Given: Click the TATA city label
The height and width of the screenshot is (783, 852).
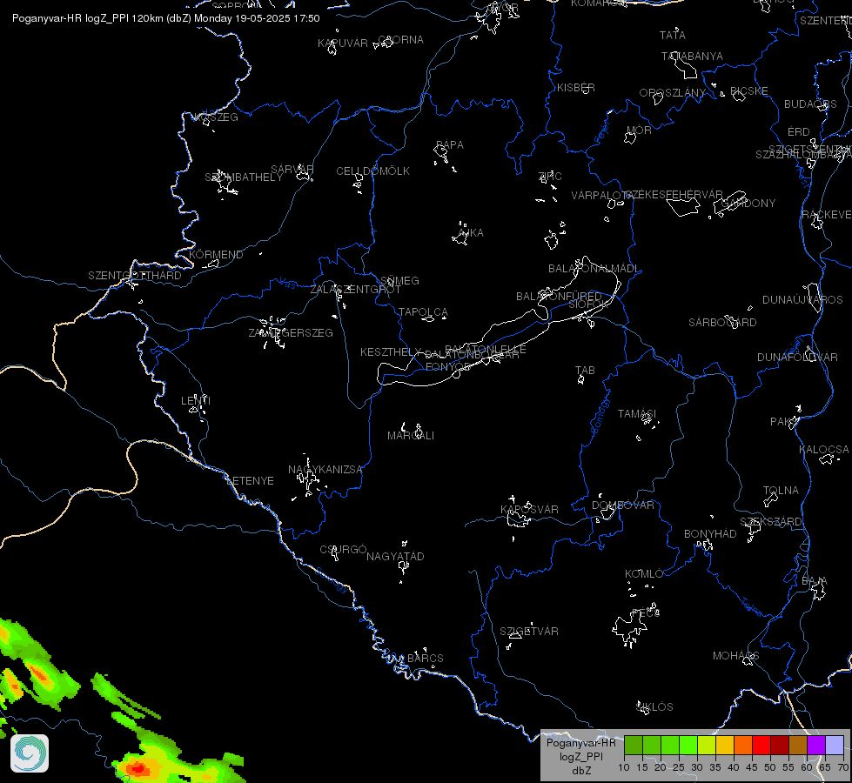Looking at the screenshot, I should [673, 36].
